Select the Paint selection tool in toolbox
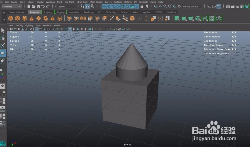Viewport: 250px width, 147px height. tap(3, 45)
